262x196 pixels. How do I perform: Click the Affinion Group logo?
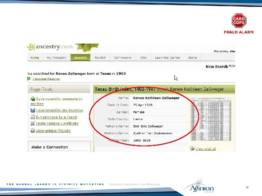pos(199,186)
